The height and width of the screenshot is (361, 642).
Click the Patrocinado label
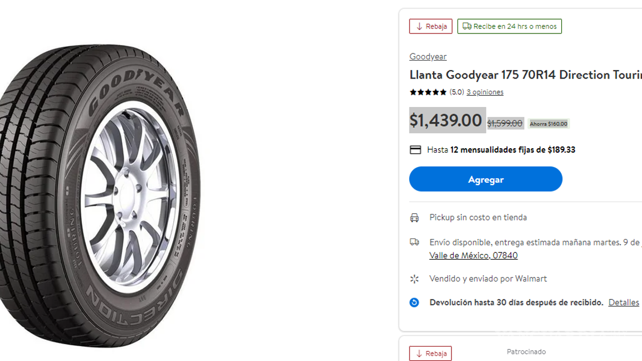(x=526, y=352)
